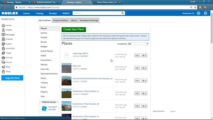Expand the Created by dropdown

pyautogui.click(x=138, y=44)
